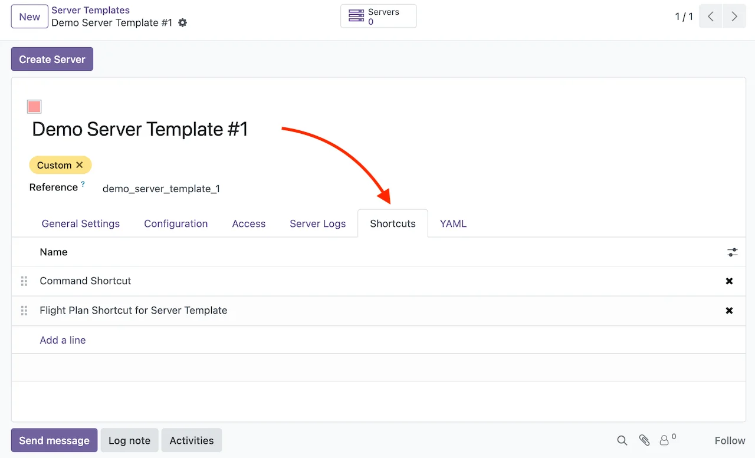Click the Servers stat button icon
Screen dimensions: 755x458
[x=356, y=16]
